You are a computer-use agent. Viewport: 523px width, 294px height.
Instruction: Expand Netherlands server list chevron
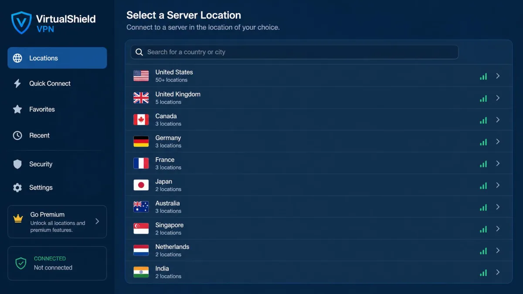[498, 250]
